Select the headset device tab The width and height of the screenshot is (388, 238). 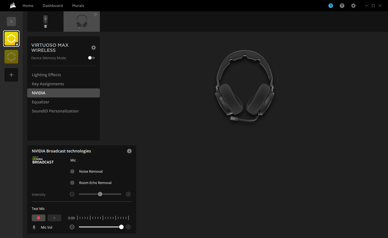pyautogui.click(x=82, y=22)
